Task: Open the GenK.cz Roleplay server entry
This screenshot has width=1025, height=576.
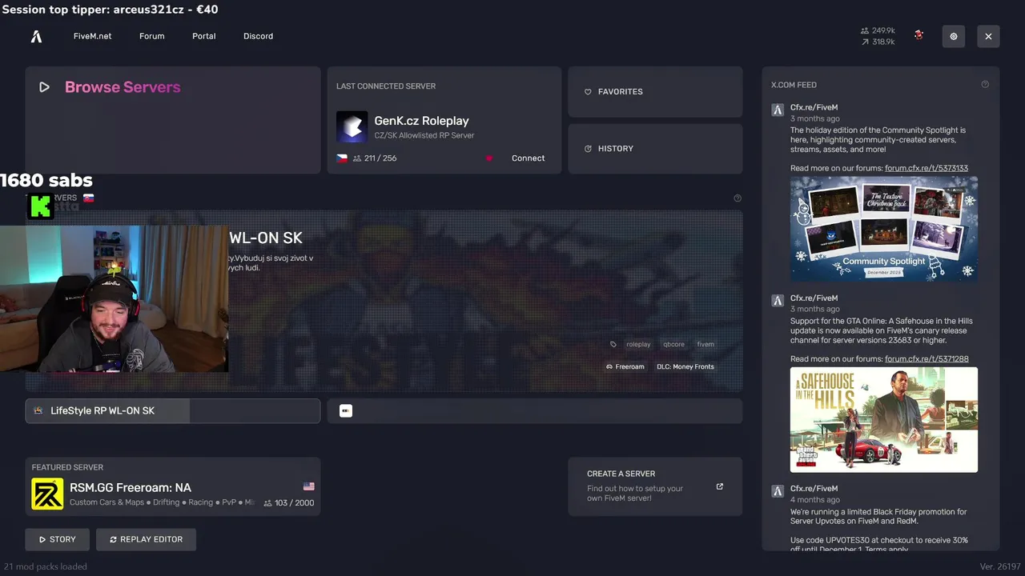Action: [x=444, y=120]
